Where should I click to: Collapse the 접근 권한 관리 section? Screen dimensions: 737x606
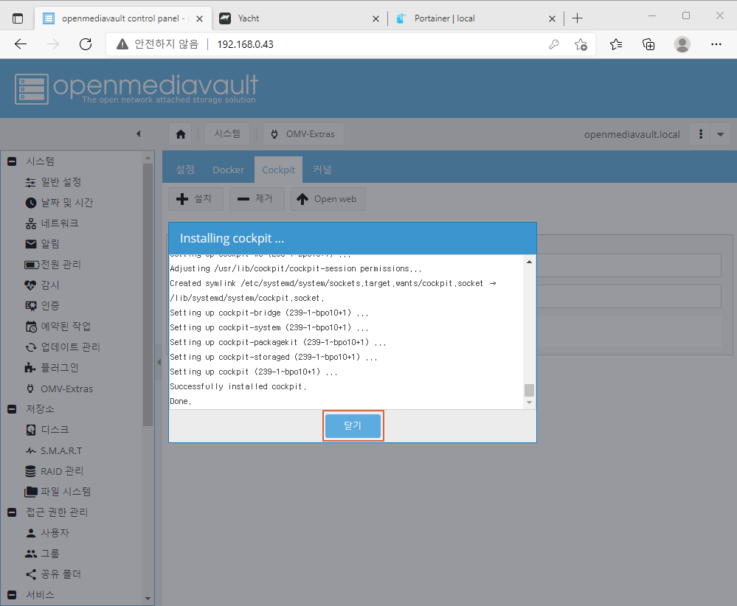pos(13,512)
